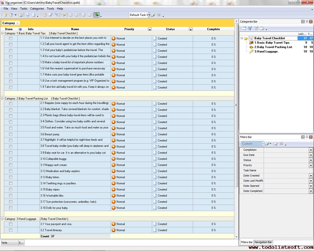Screen dimensions: 314x251
Task: Check Done box for task 1.1 Use Internet
Action: [x=11, y=38]
